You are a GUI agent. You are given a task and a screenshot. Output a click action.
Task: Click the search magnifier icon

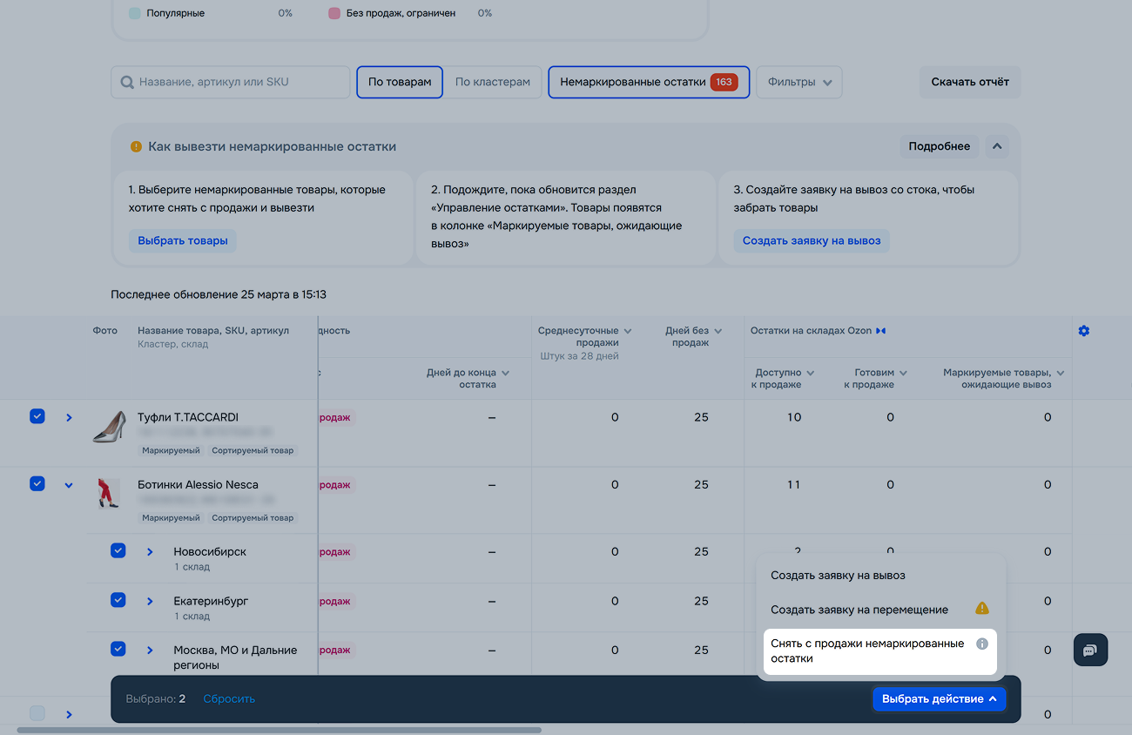(x=127, y=83)
